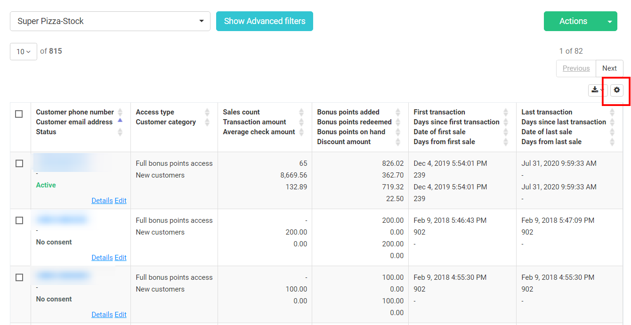The height and width of the screenshot is (325, 631).
Task: Open the Super Pizza-Stock dropdown
Action: [x=110, y=21]
